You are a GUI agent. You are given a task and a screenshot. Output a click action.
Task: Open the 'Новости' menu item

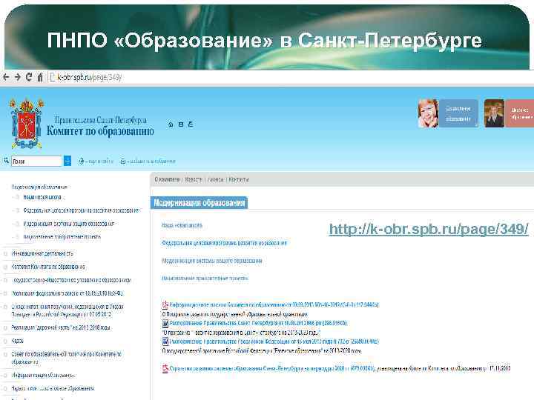[x=194, y=179]
